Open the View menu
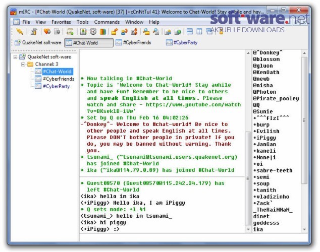The image size is (320, 252). pyautogui.click(x=40, y=22)
